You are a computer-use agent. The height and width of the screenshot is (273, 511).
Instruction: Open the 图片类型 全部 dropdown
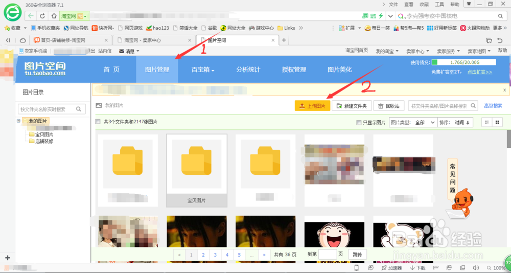pos(413,122)
